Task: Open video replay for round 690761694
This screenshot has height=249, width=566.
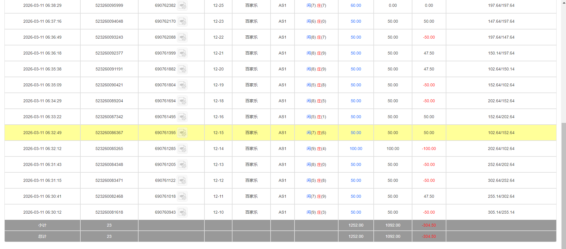Action: [183, 101]
